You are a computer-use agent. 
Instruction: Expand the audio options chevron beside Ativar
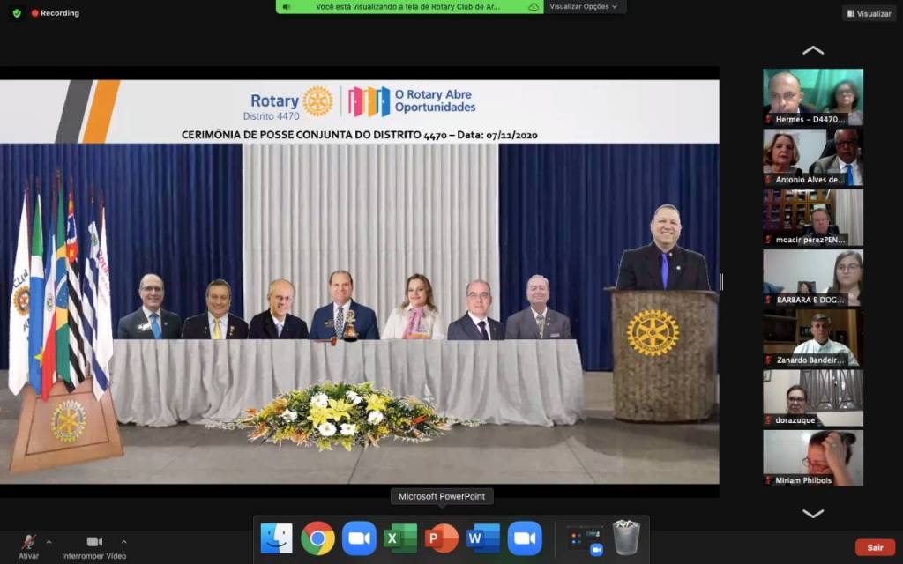point(49,542)
